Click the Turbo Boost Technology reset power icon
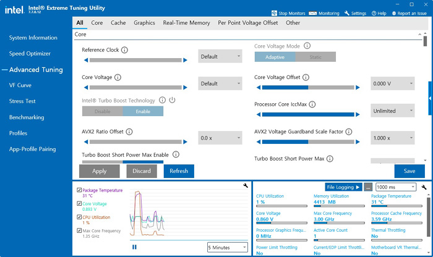433x257 pixels. pos(173,100)
